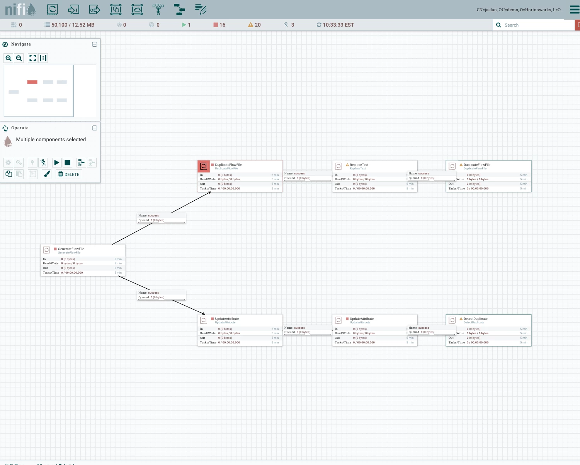Click the actual size zoom icon
The image size is (580, 465).
[43, 58]
